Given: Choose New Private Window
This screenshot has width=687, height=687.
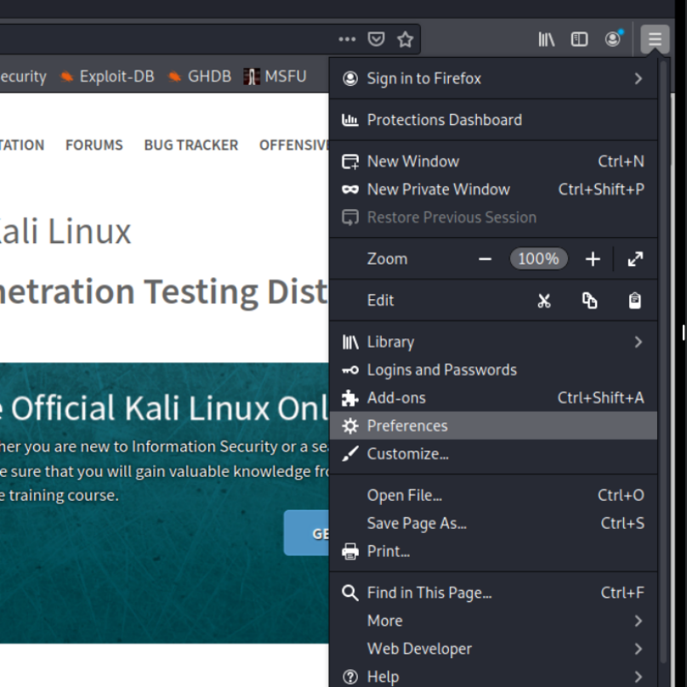Looking at the screenshot, I should point(493,190).
